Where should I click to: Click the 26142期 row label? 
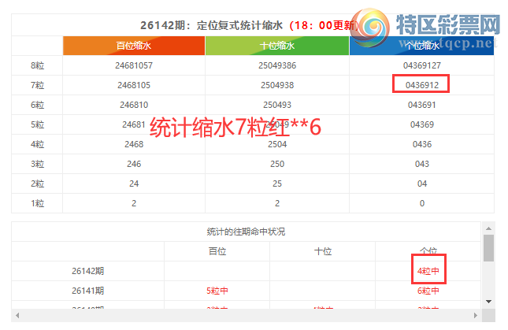[87, 271]
